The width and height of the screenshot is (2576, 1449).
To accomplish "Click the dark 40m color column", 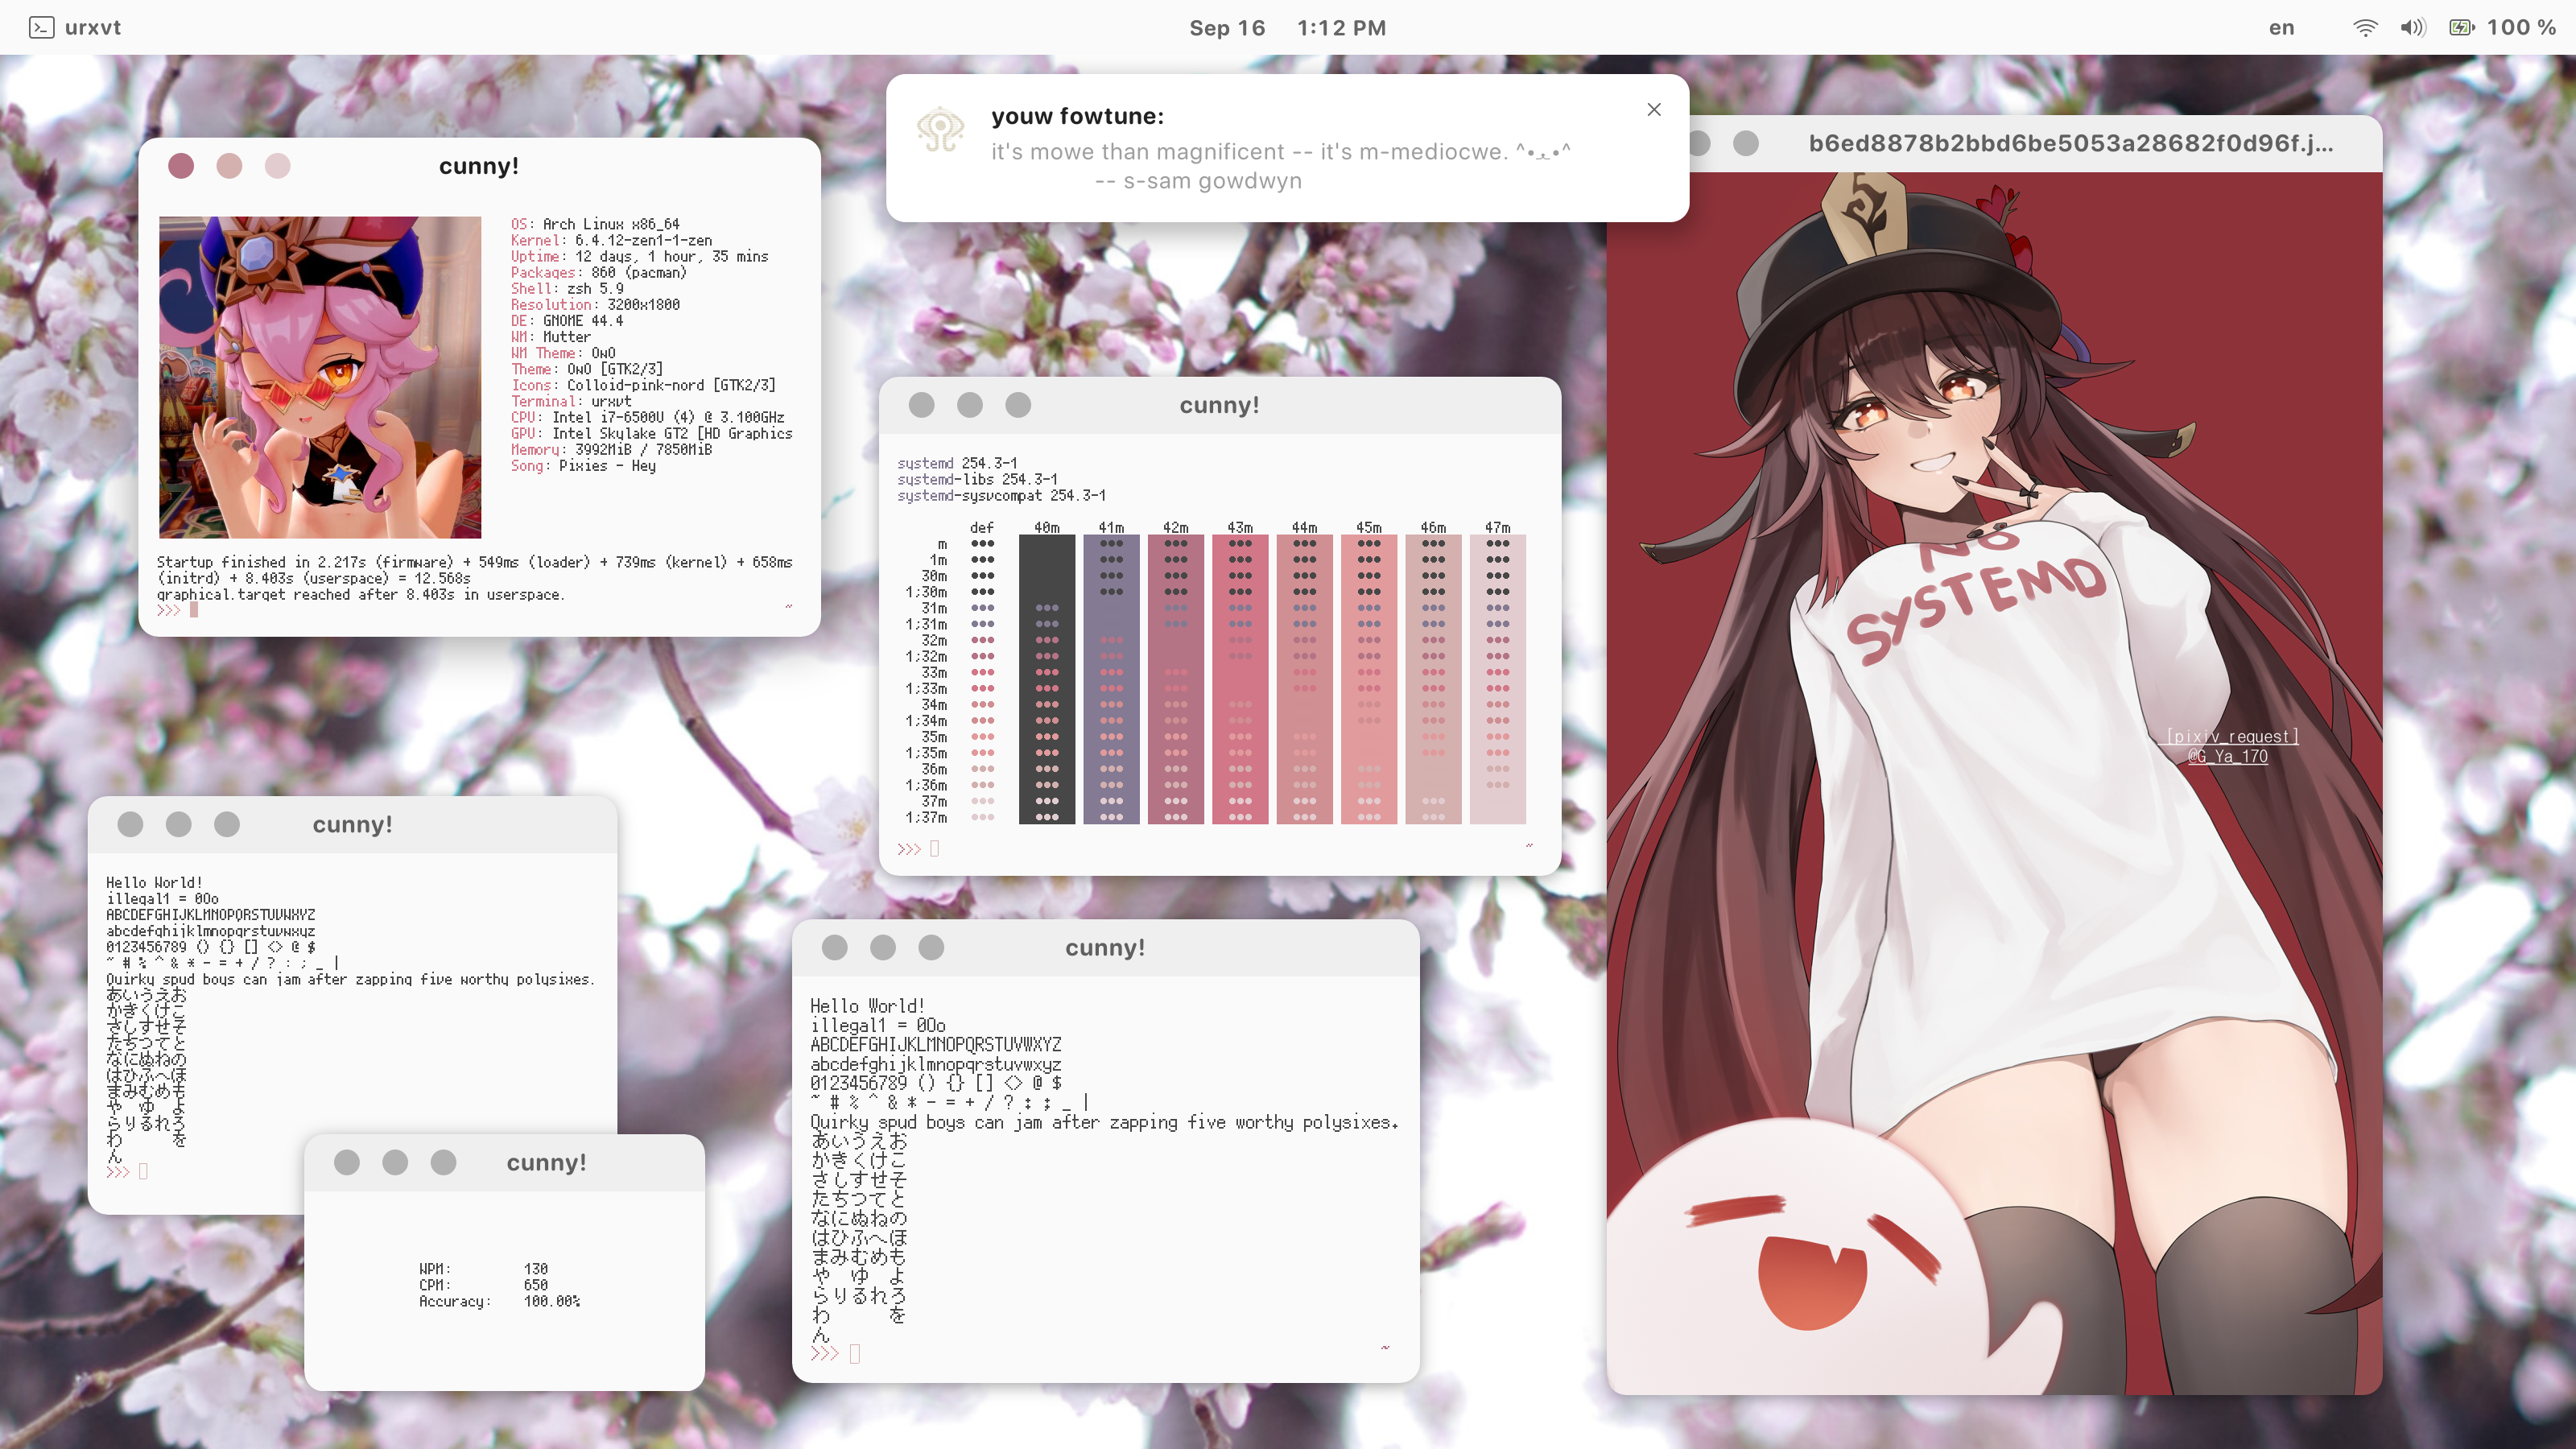I will (x=1047, y=679).
